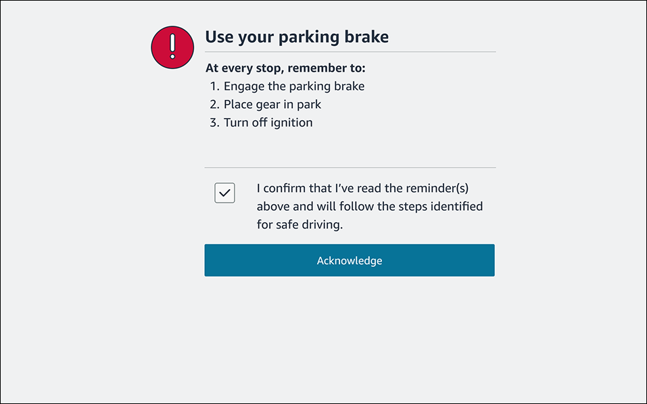The width and height of the screenshot is (647, 404).
Task: Click the exclamation mark inside the red circle
Action: tap(172, 47)
